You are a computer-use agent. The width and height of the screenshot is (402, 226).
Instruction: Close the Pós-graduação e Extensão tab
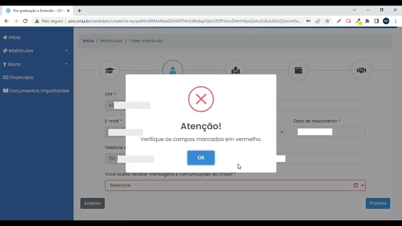68,11
